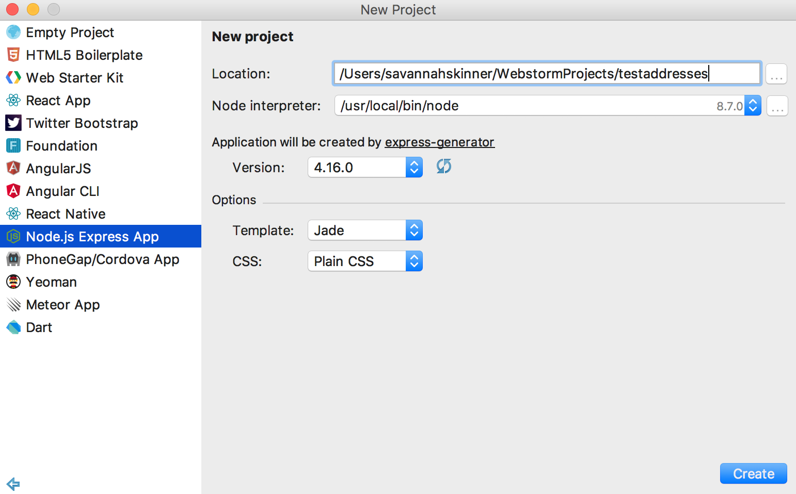This screenshot has width=796, height=494.
Task: Click the Node.js hexagon icon
Action: tap(13, 237)
